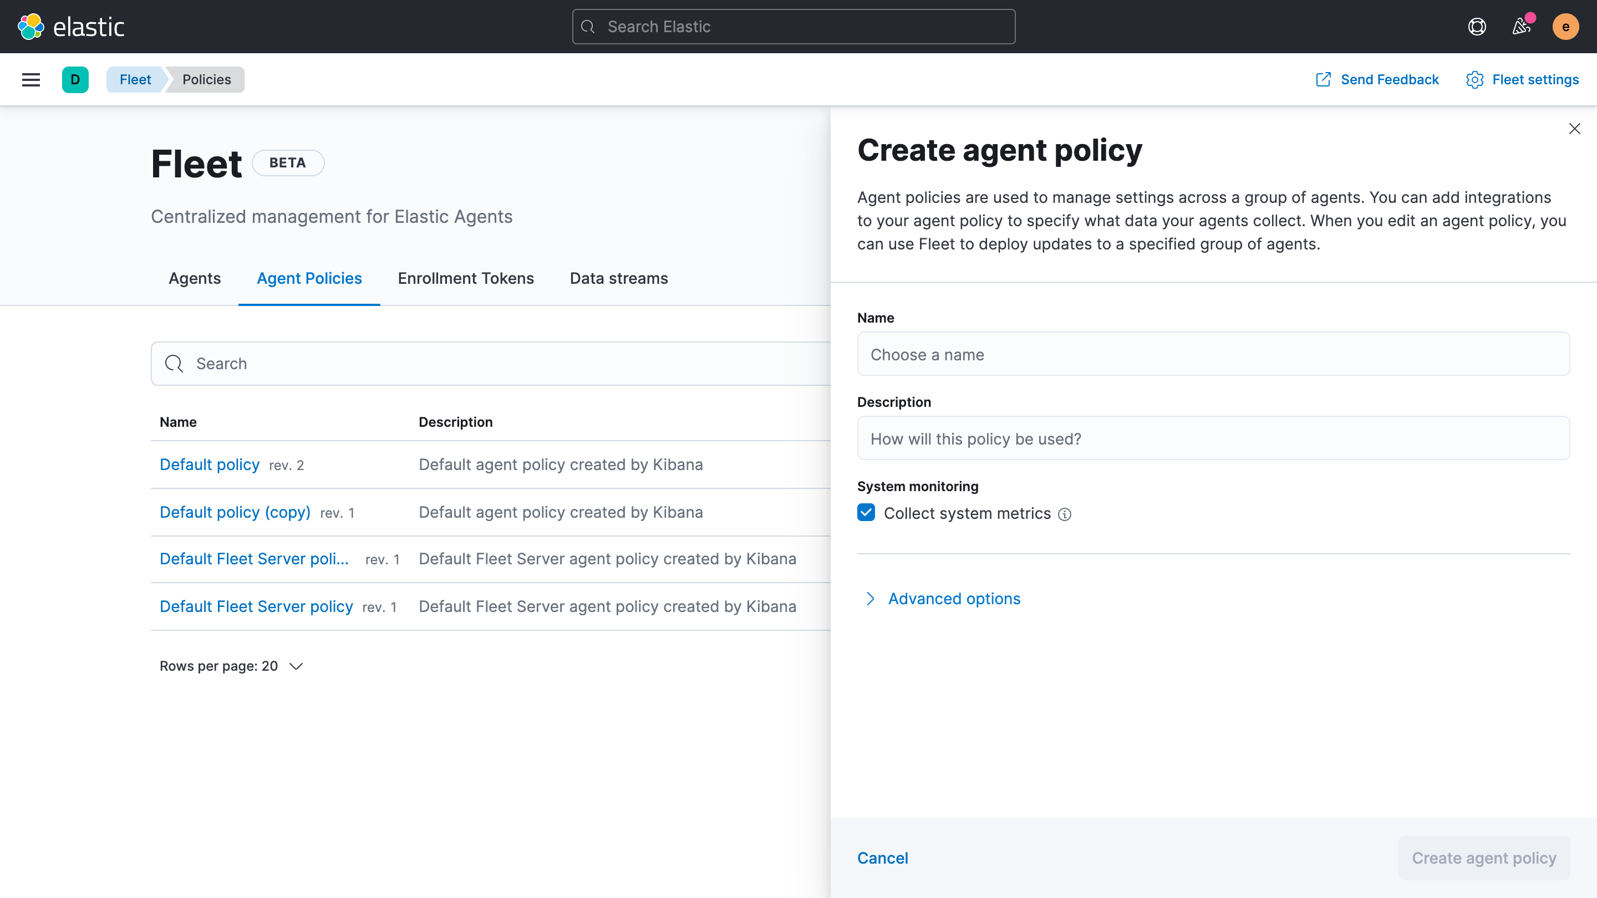Screen dimensions: 1597x898
Task: Click the system metrics info icon
Action: pyautogui.click(x=1065, y=514)
